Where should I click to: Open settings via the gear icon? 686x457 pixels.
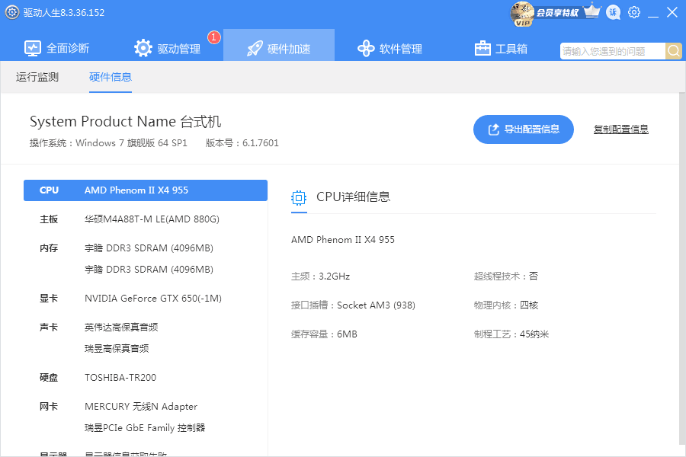pyautogui.click(x=634, y=13)
